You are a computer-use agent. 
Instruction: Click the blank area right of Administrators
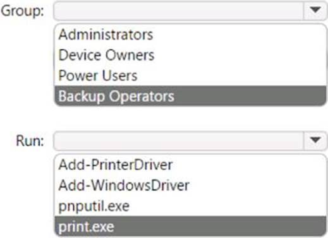[x=239, y=35]
